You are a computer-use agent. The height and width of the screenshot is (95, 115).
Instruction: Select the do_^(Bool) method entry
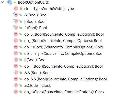point(64,47)
